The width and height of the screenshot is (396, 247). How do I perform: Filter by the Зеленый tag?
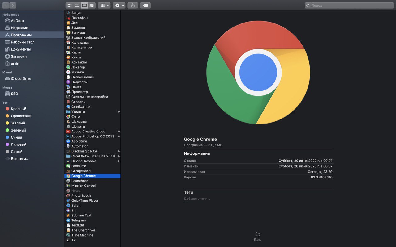tap(32, 130)
